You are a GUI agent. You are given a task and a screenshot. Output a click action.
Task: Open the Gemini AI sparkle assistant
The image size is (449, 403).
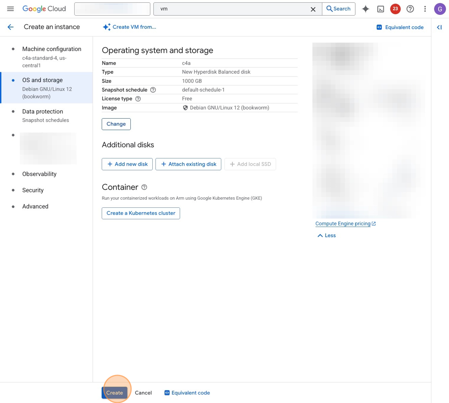(365, 9)
